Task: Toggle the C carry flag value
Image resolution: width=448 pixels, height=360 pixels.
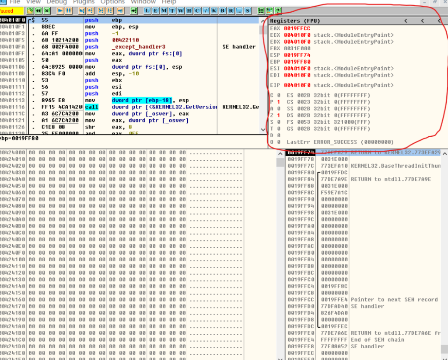Action: point(278,95)
